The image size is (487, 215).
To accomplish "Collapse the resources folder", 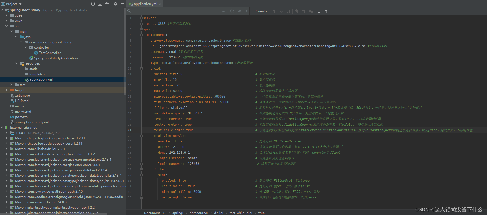I will (16, 63).
